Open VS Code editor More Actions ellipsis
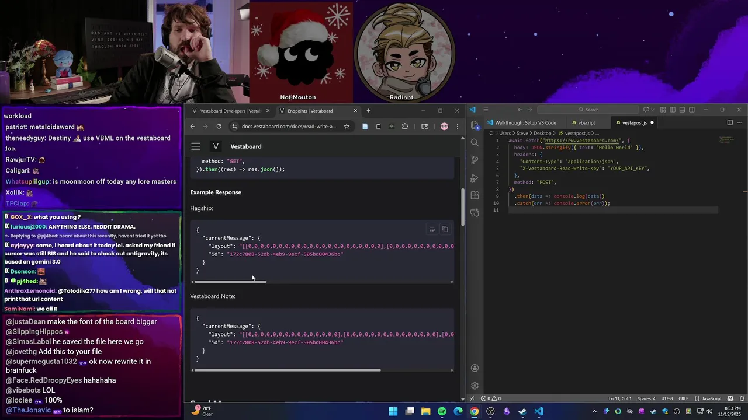This screenshot has height=420, width=748. point(739,123)
